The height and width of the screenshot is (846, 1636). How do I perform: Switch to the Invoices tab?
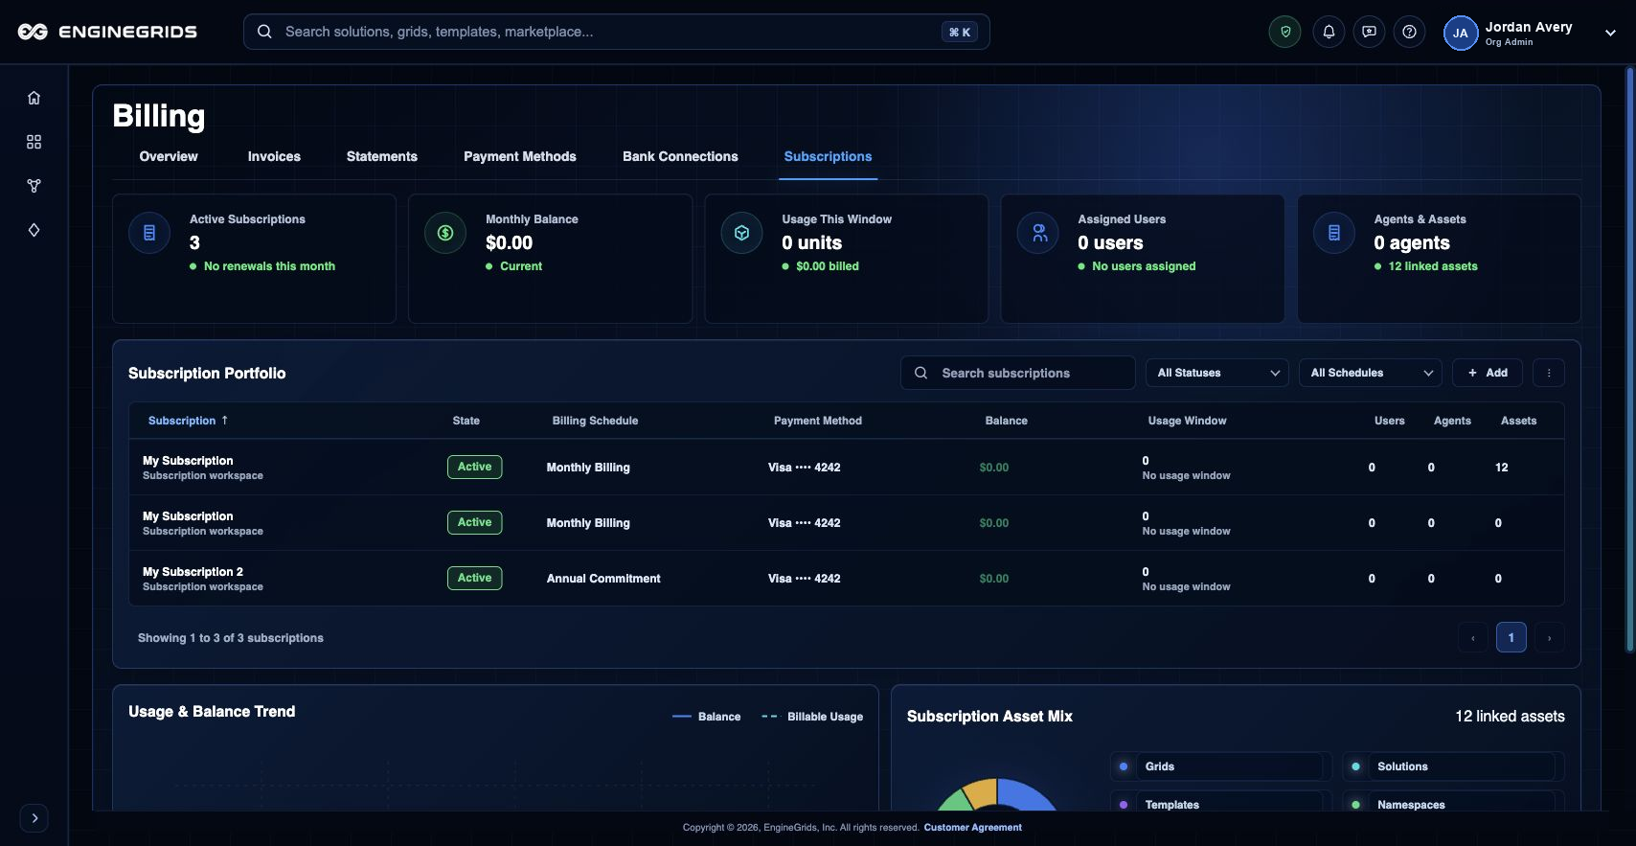tap(274, 156)
